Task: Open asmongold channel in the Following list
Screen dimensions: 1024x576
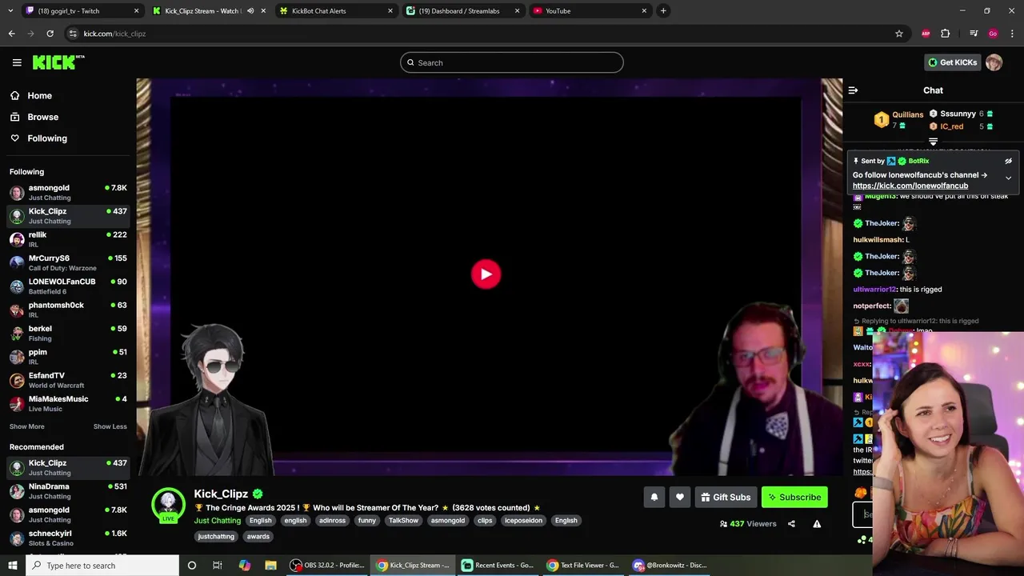Action: pyautogui.click(x=68, y=192)
